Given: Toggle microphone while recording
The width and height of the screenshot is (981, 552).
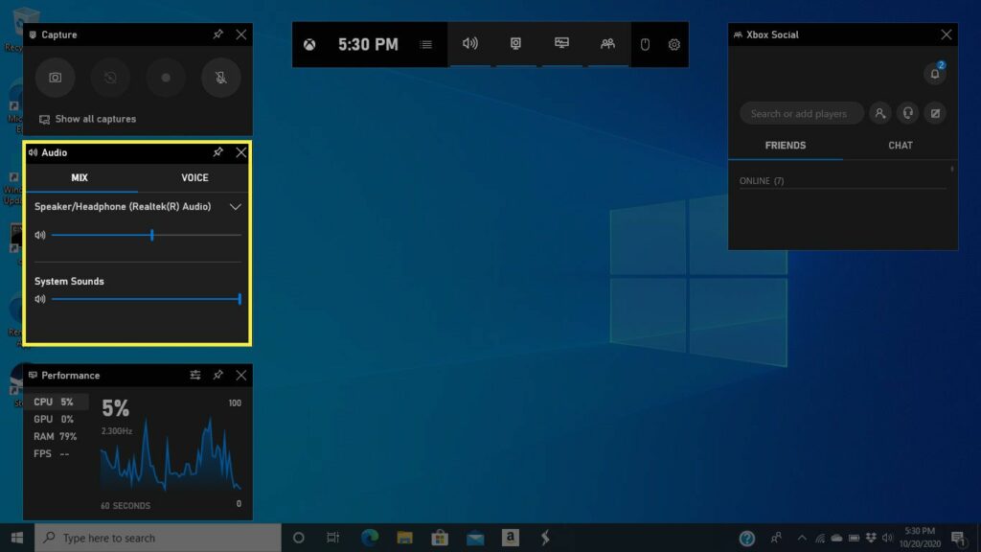Looking at the screenshot, I should (221, 78).
